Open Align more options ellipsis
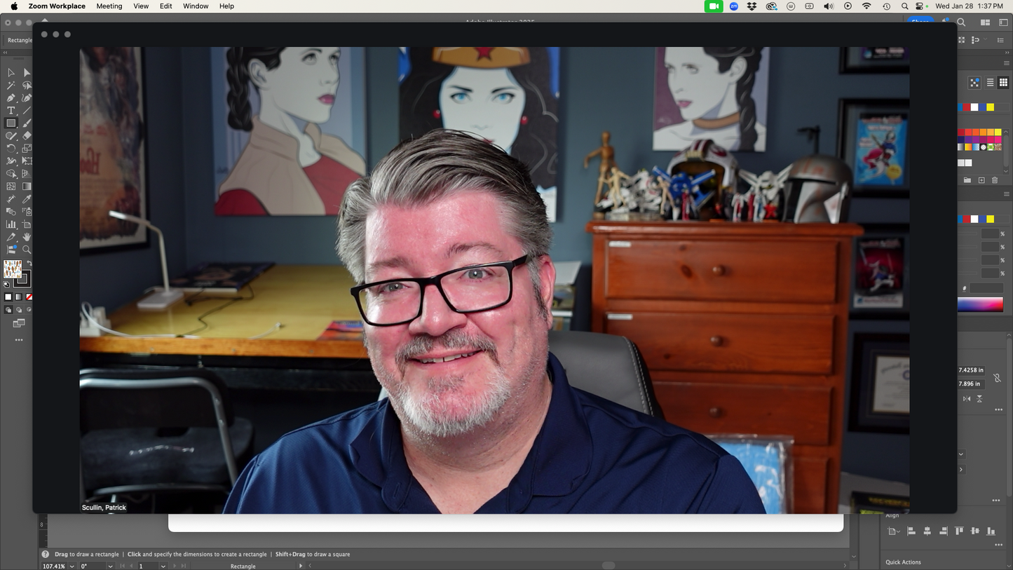This screenshot has height=570, width=1013. (998, 545)
